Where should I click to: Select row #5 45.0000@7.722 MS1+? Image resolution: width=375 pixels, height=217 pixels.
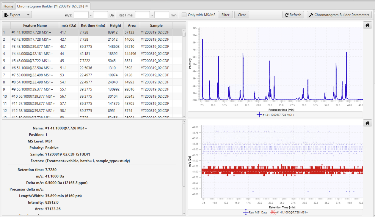coord(92,61)
